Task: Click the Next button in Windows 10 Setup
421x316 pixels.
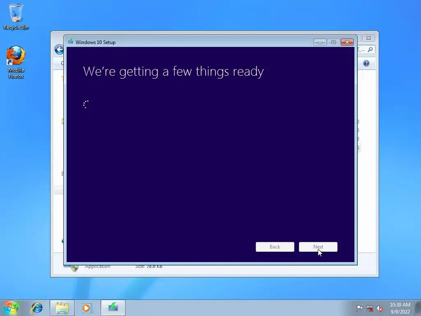Action: coord(318,247)
